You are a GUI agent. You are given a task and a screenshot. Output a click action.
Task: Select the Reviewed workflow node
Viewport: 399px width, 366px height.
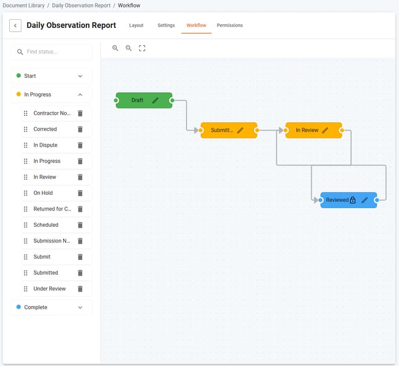click(x=349, y=200)
